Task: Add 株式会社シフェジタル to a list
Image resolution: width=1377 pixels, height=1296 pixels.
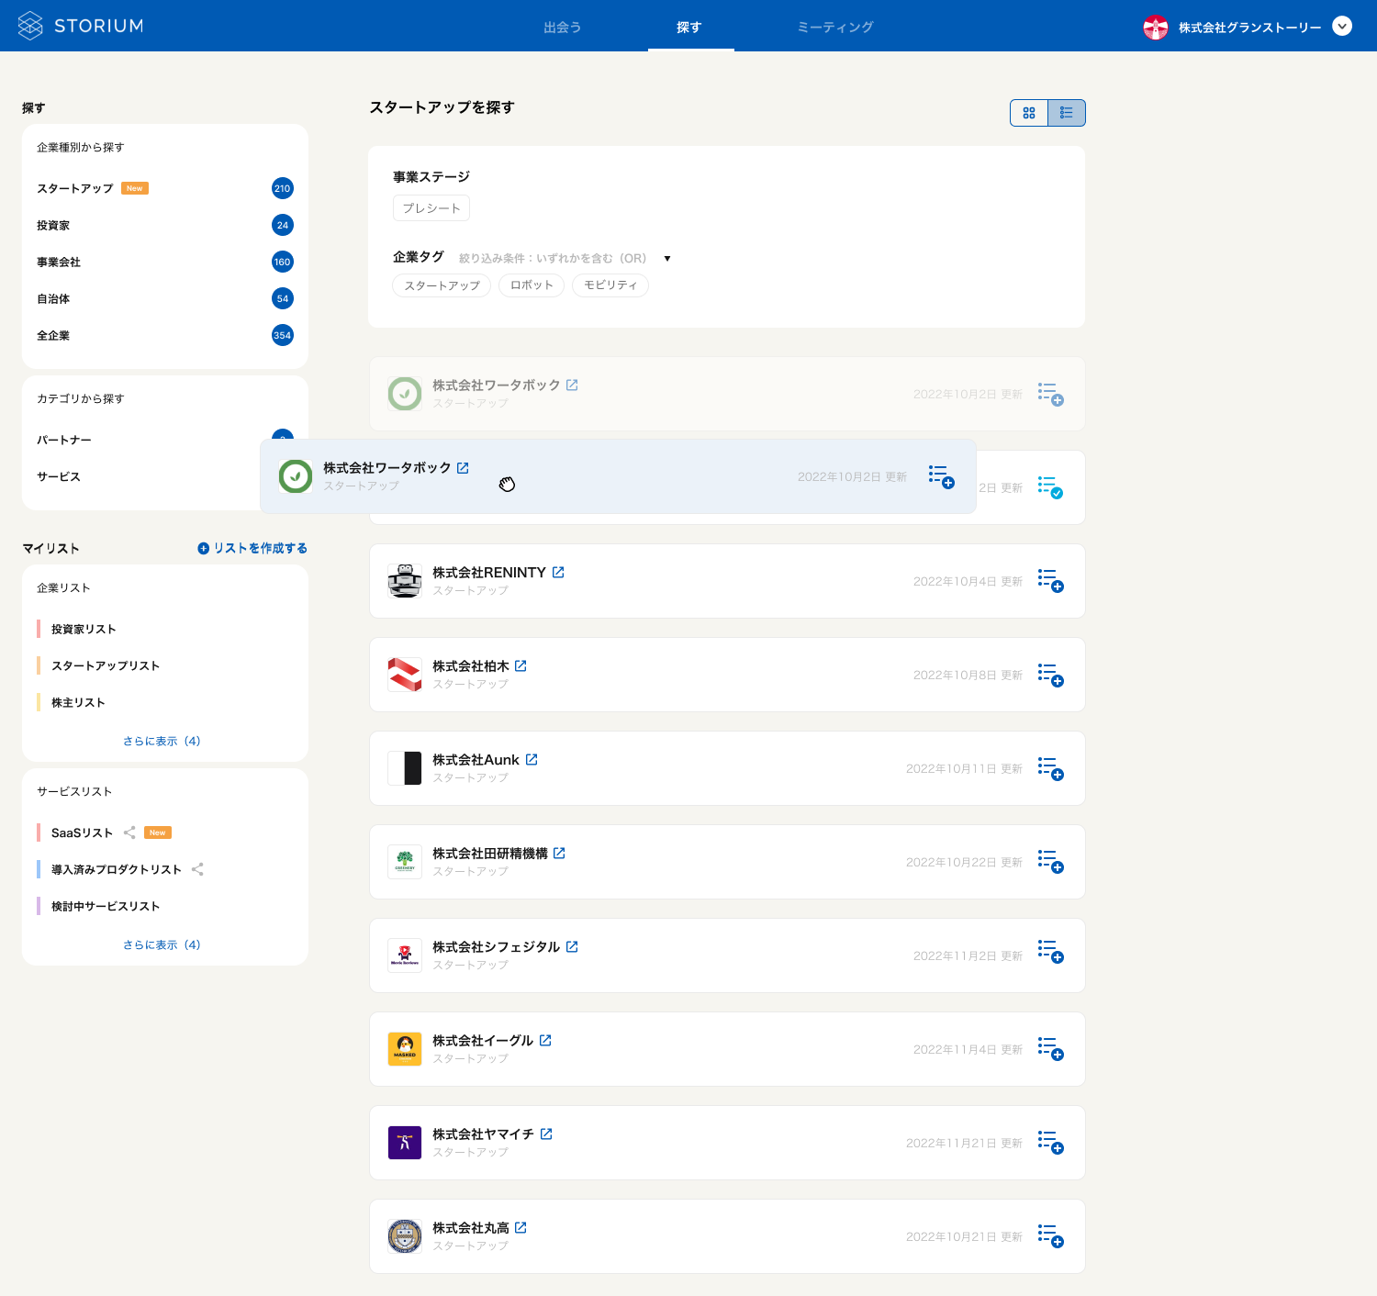Action: click(x=1050, y=952)
